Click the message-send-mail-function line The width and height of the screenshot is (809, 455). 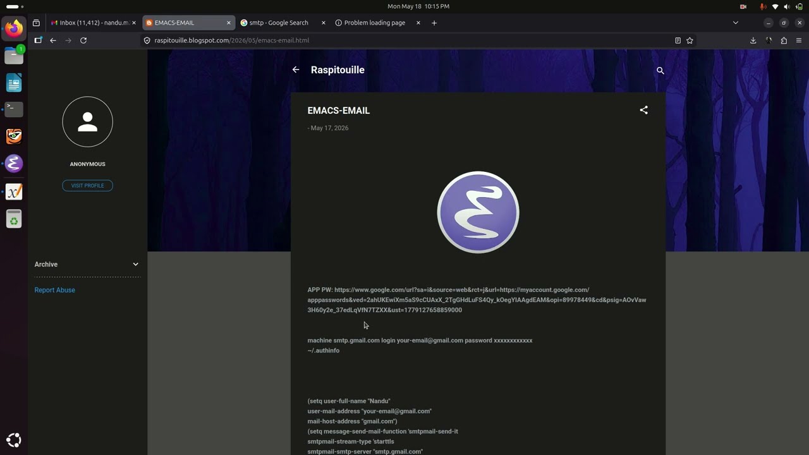tap(382, 432)
